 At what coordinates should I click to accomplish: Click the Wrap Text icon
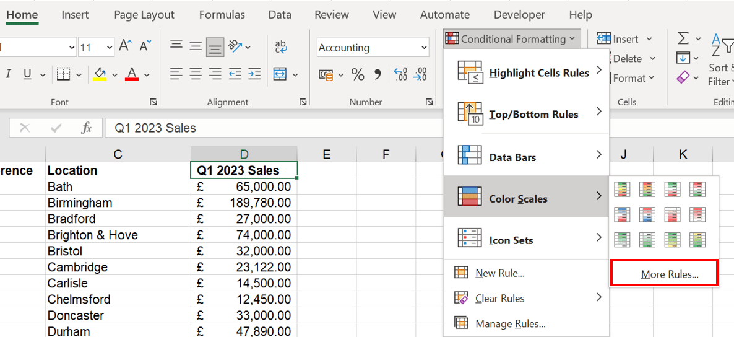[x=281, y=46]
